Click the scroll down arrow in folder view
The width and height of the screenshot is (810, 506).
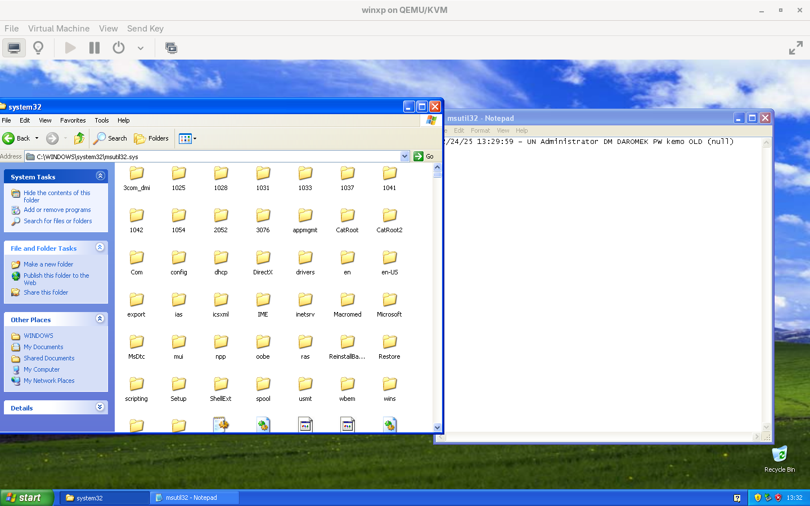[x=438, y=427]
